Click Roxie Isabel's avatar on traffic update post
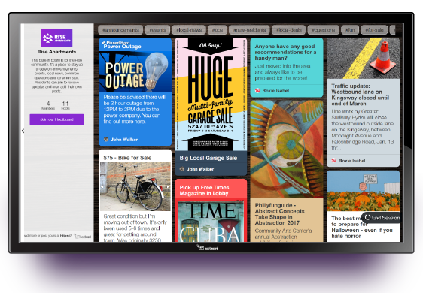 333,160
